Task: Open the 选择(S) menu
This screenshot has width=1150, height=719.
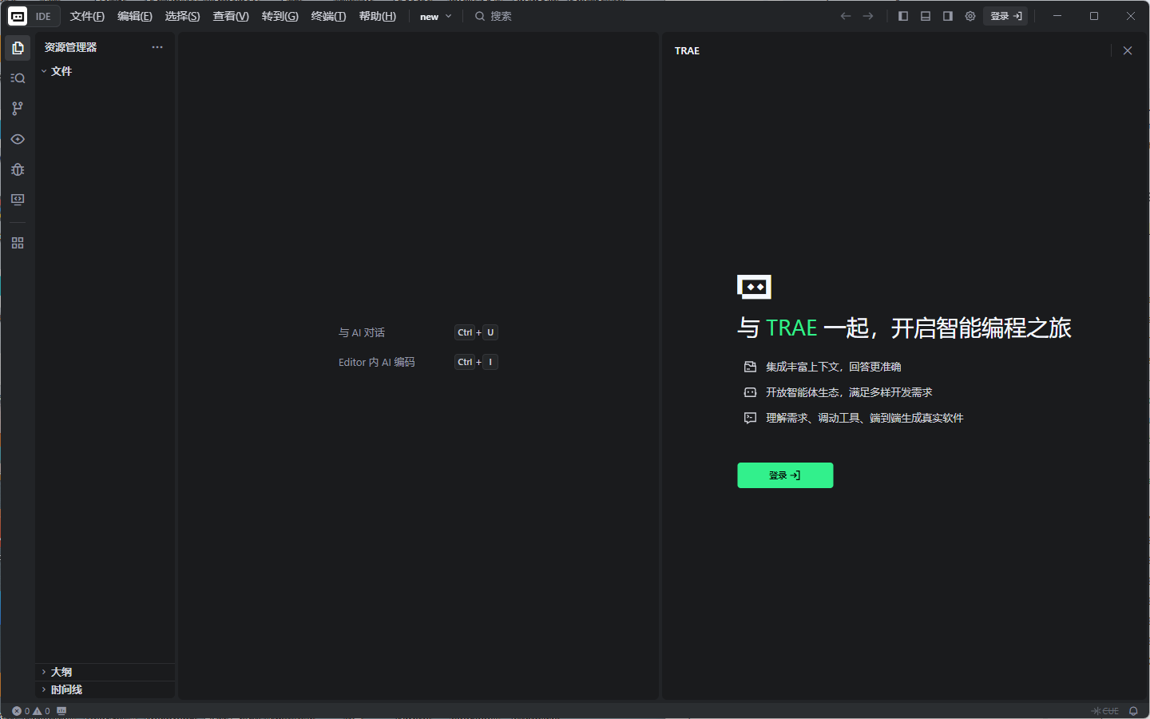Action: pyautogui.click(x=182, y=16)
